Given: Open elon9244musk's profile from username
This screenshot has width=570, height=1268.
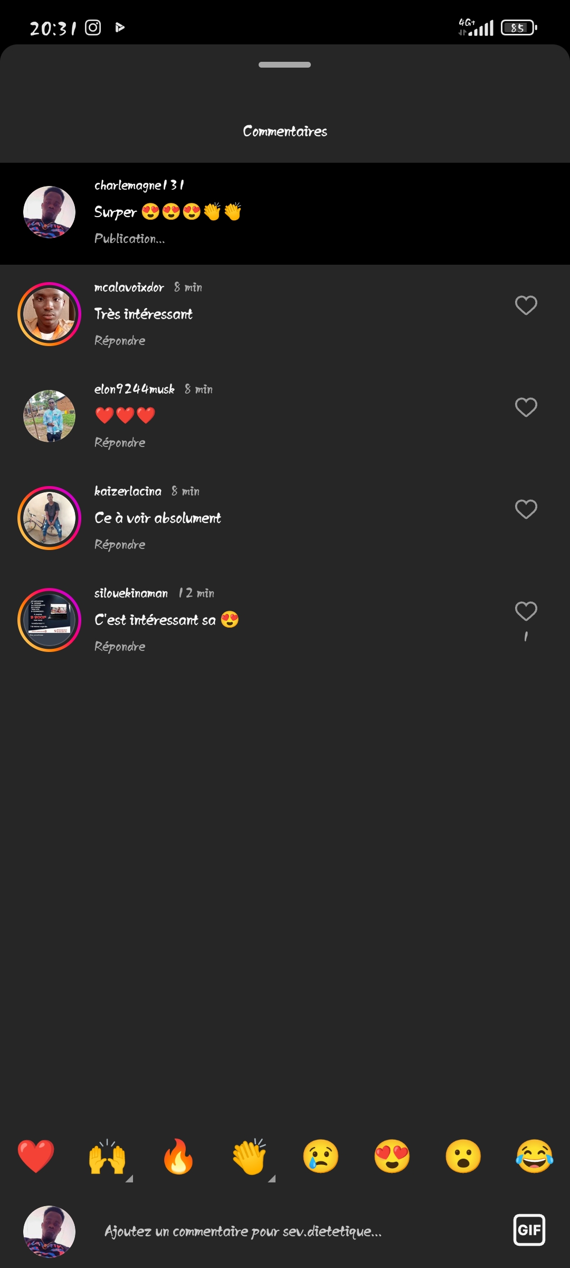Looking at the screenshot, I should click(x=134, y=389).
